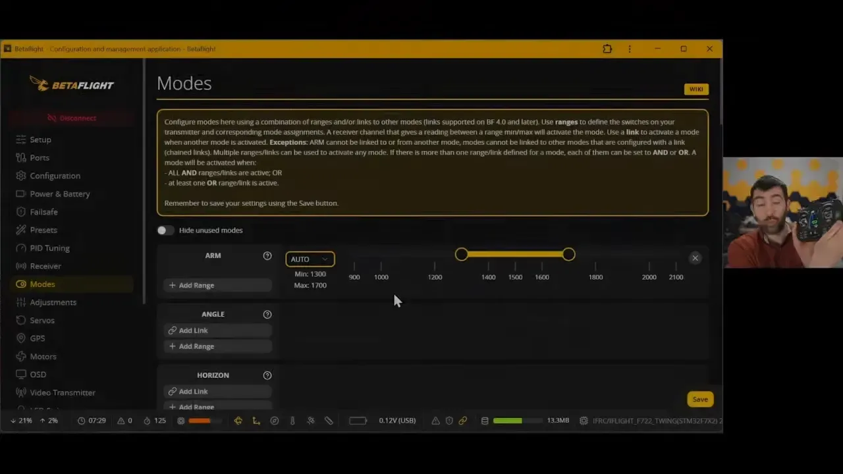Click the Video Transmitter icon
Image resolution: width=843 pixels, height=474 pixels.
(20, 392)
